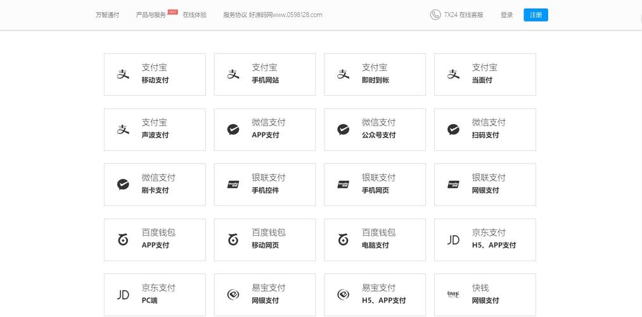
Task: Select the 支付宝 当面付 text
Action: click(x=485, y=74)
